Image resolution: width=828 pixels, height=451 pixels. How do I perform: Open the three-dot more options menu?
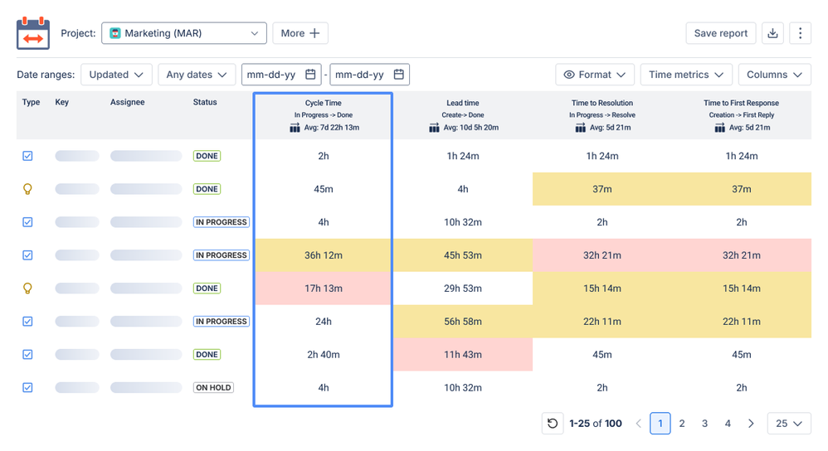(x=800, y=33)
